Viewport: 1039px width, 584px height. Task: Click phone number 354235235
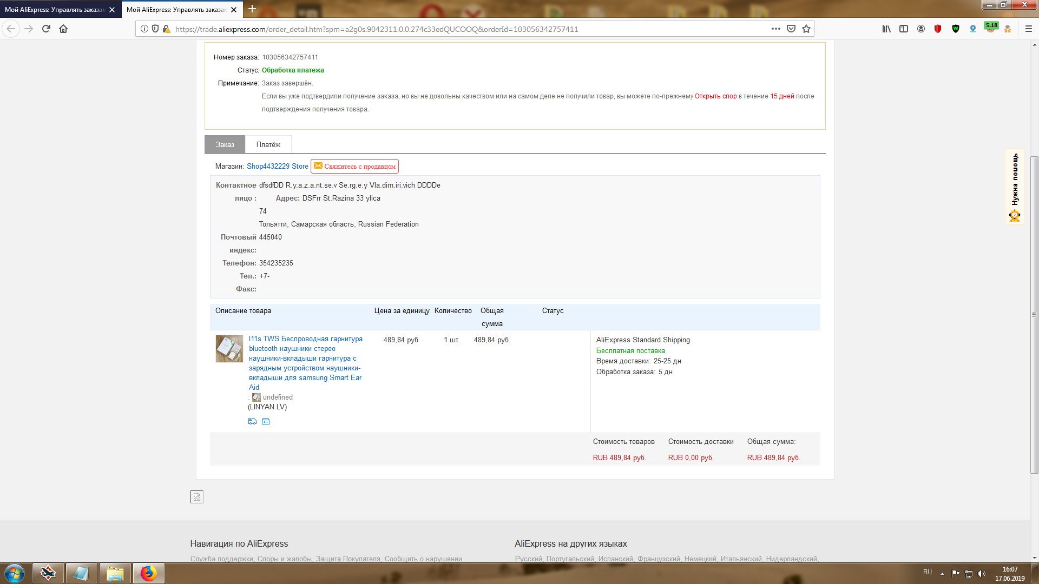pos(276,263)
